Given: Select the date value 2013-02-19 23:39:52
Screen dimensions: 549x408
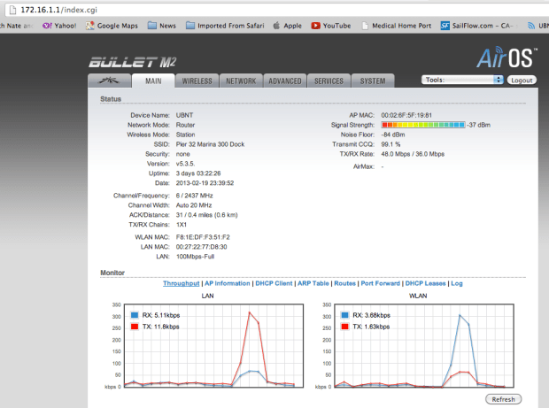Looking at the screenshot, I should pyautogui.click(x=205, y=183).
